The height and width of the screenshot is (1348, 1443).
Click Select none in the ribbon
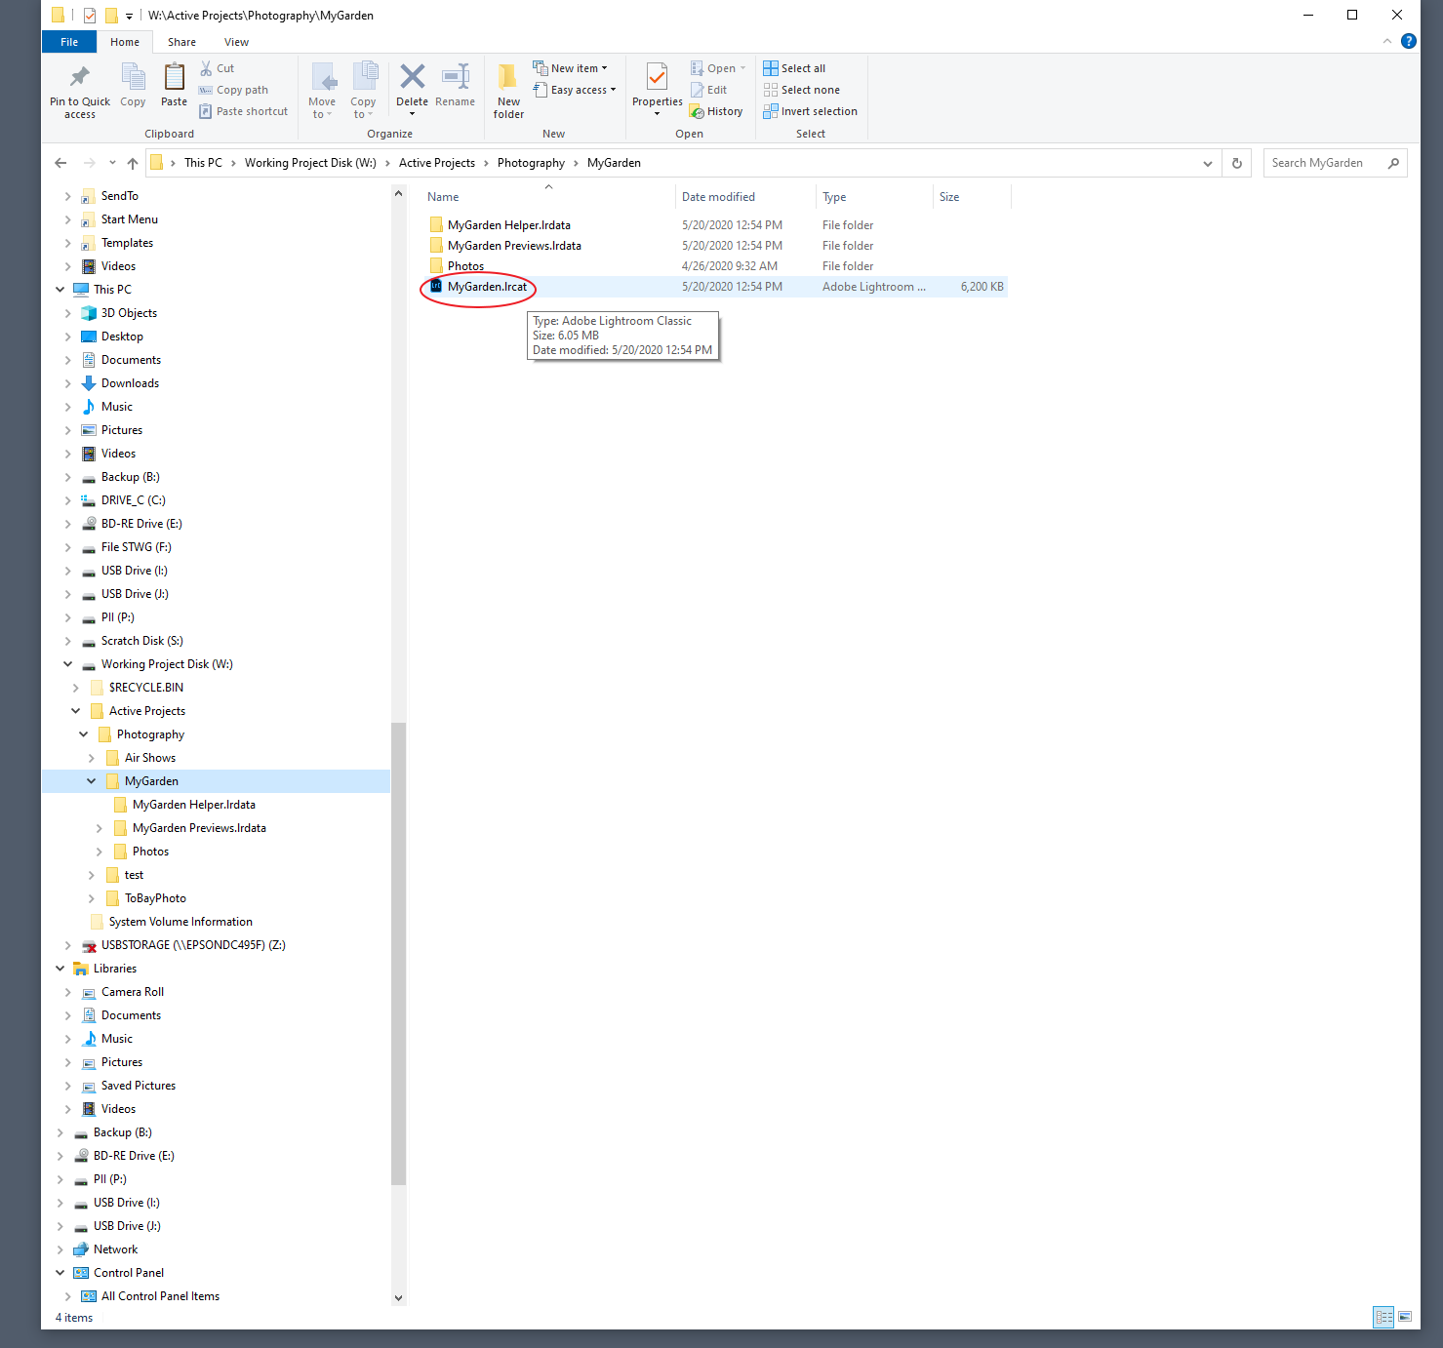click(801, 89)
